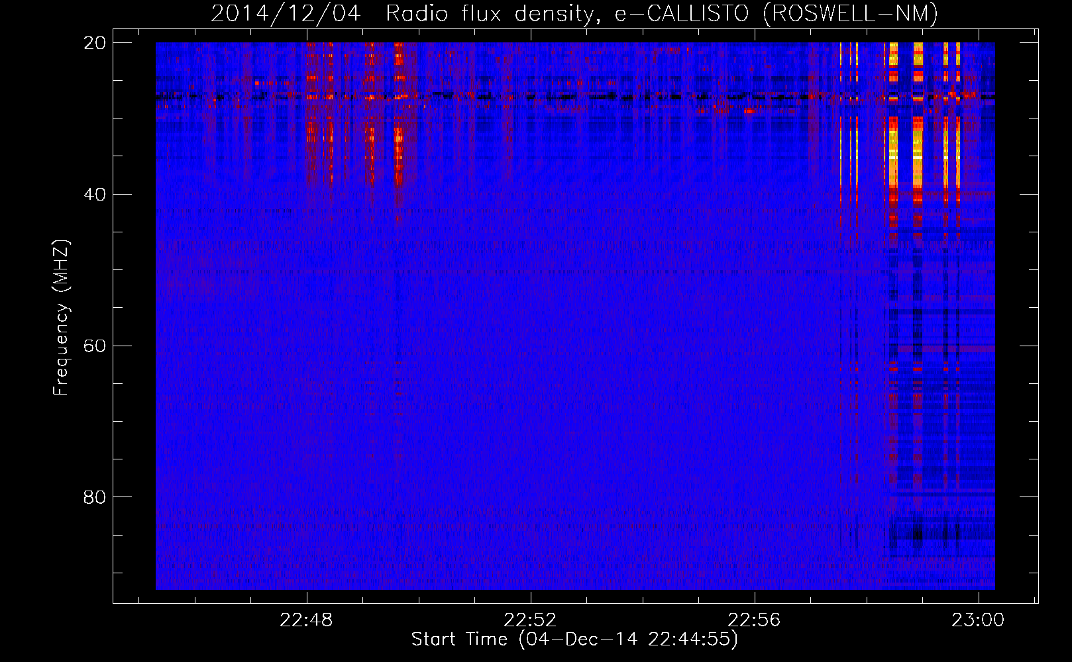Click the Frequency (MHZ) axis label

60,317
